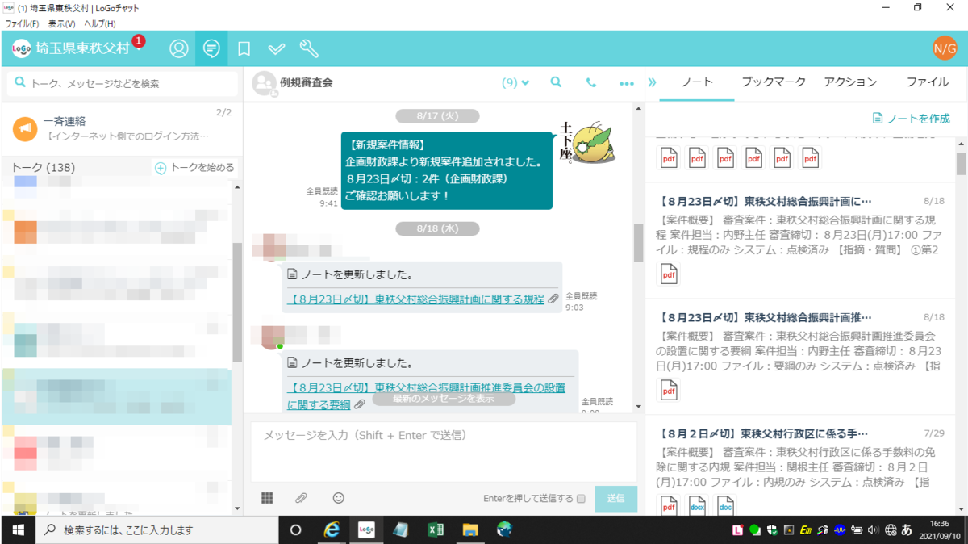Open pdf attachment under 総合振興計画に関する規程 note

point(669,274)
